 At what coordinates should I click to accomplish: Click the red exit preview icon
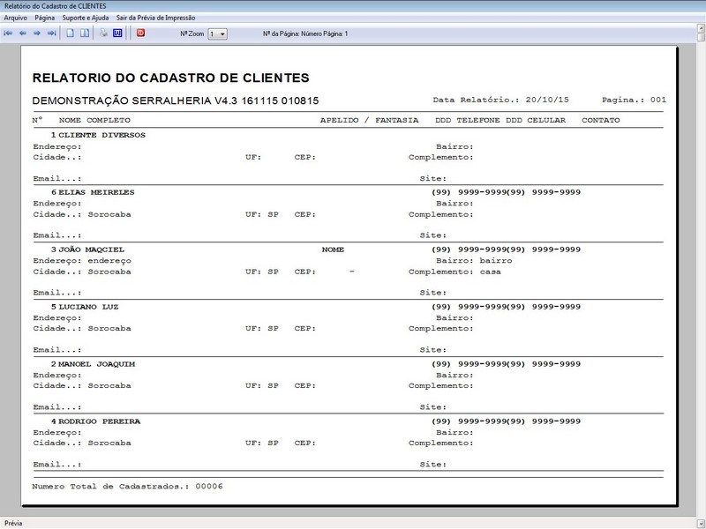[139, 34]
